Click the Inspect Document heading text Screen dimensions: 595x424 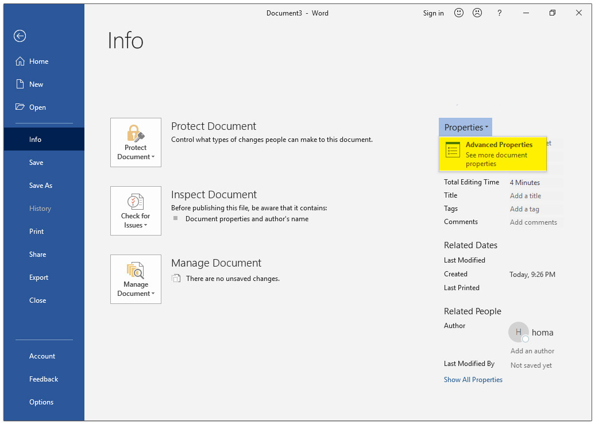(x=214, y=194)
